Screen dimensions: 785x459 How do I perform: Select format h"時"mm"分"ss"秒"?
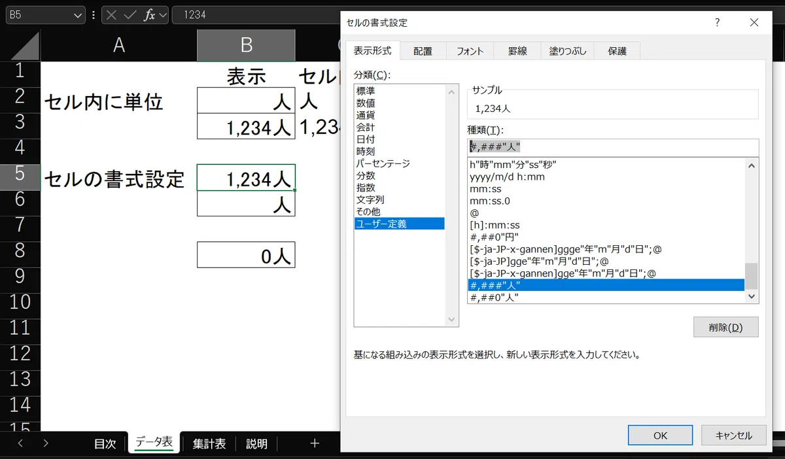click(606, 164)
